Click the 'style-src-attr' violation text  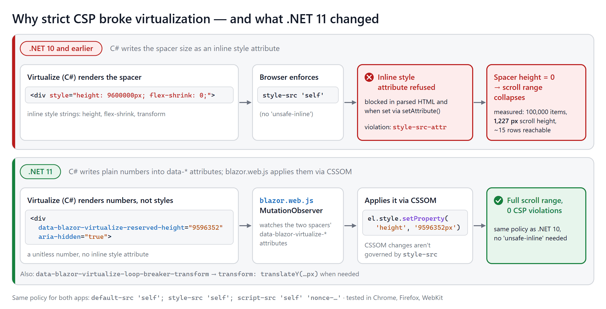(420, 127)
